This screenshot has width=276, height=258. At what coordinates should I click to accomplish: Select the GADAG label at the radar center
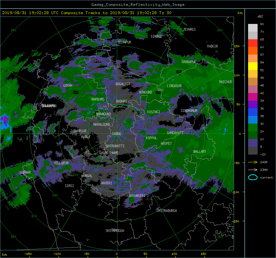click(117, 134)
